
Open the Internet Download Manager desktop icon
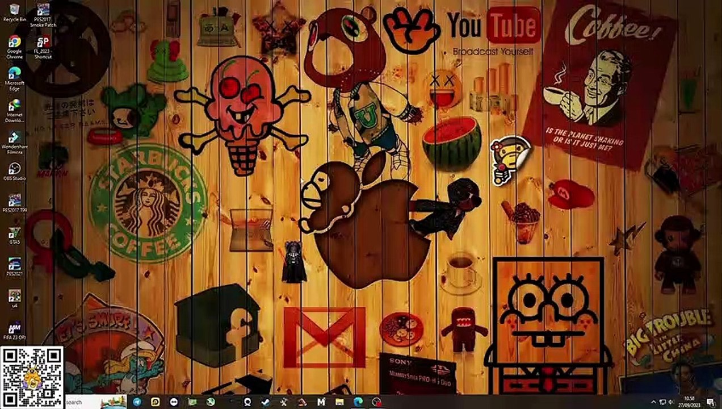coord(14,111)
